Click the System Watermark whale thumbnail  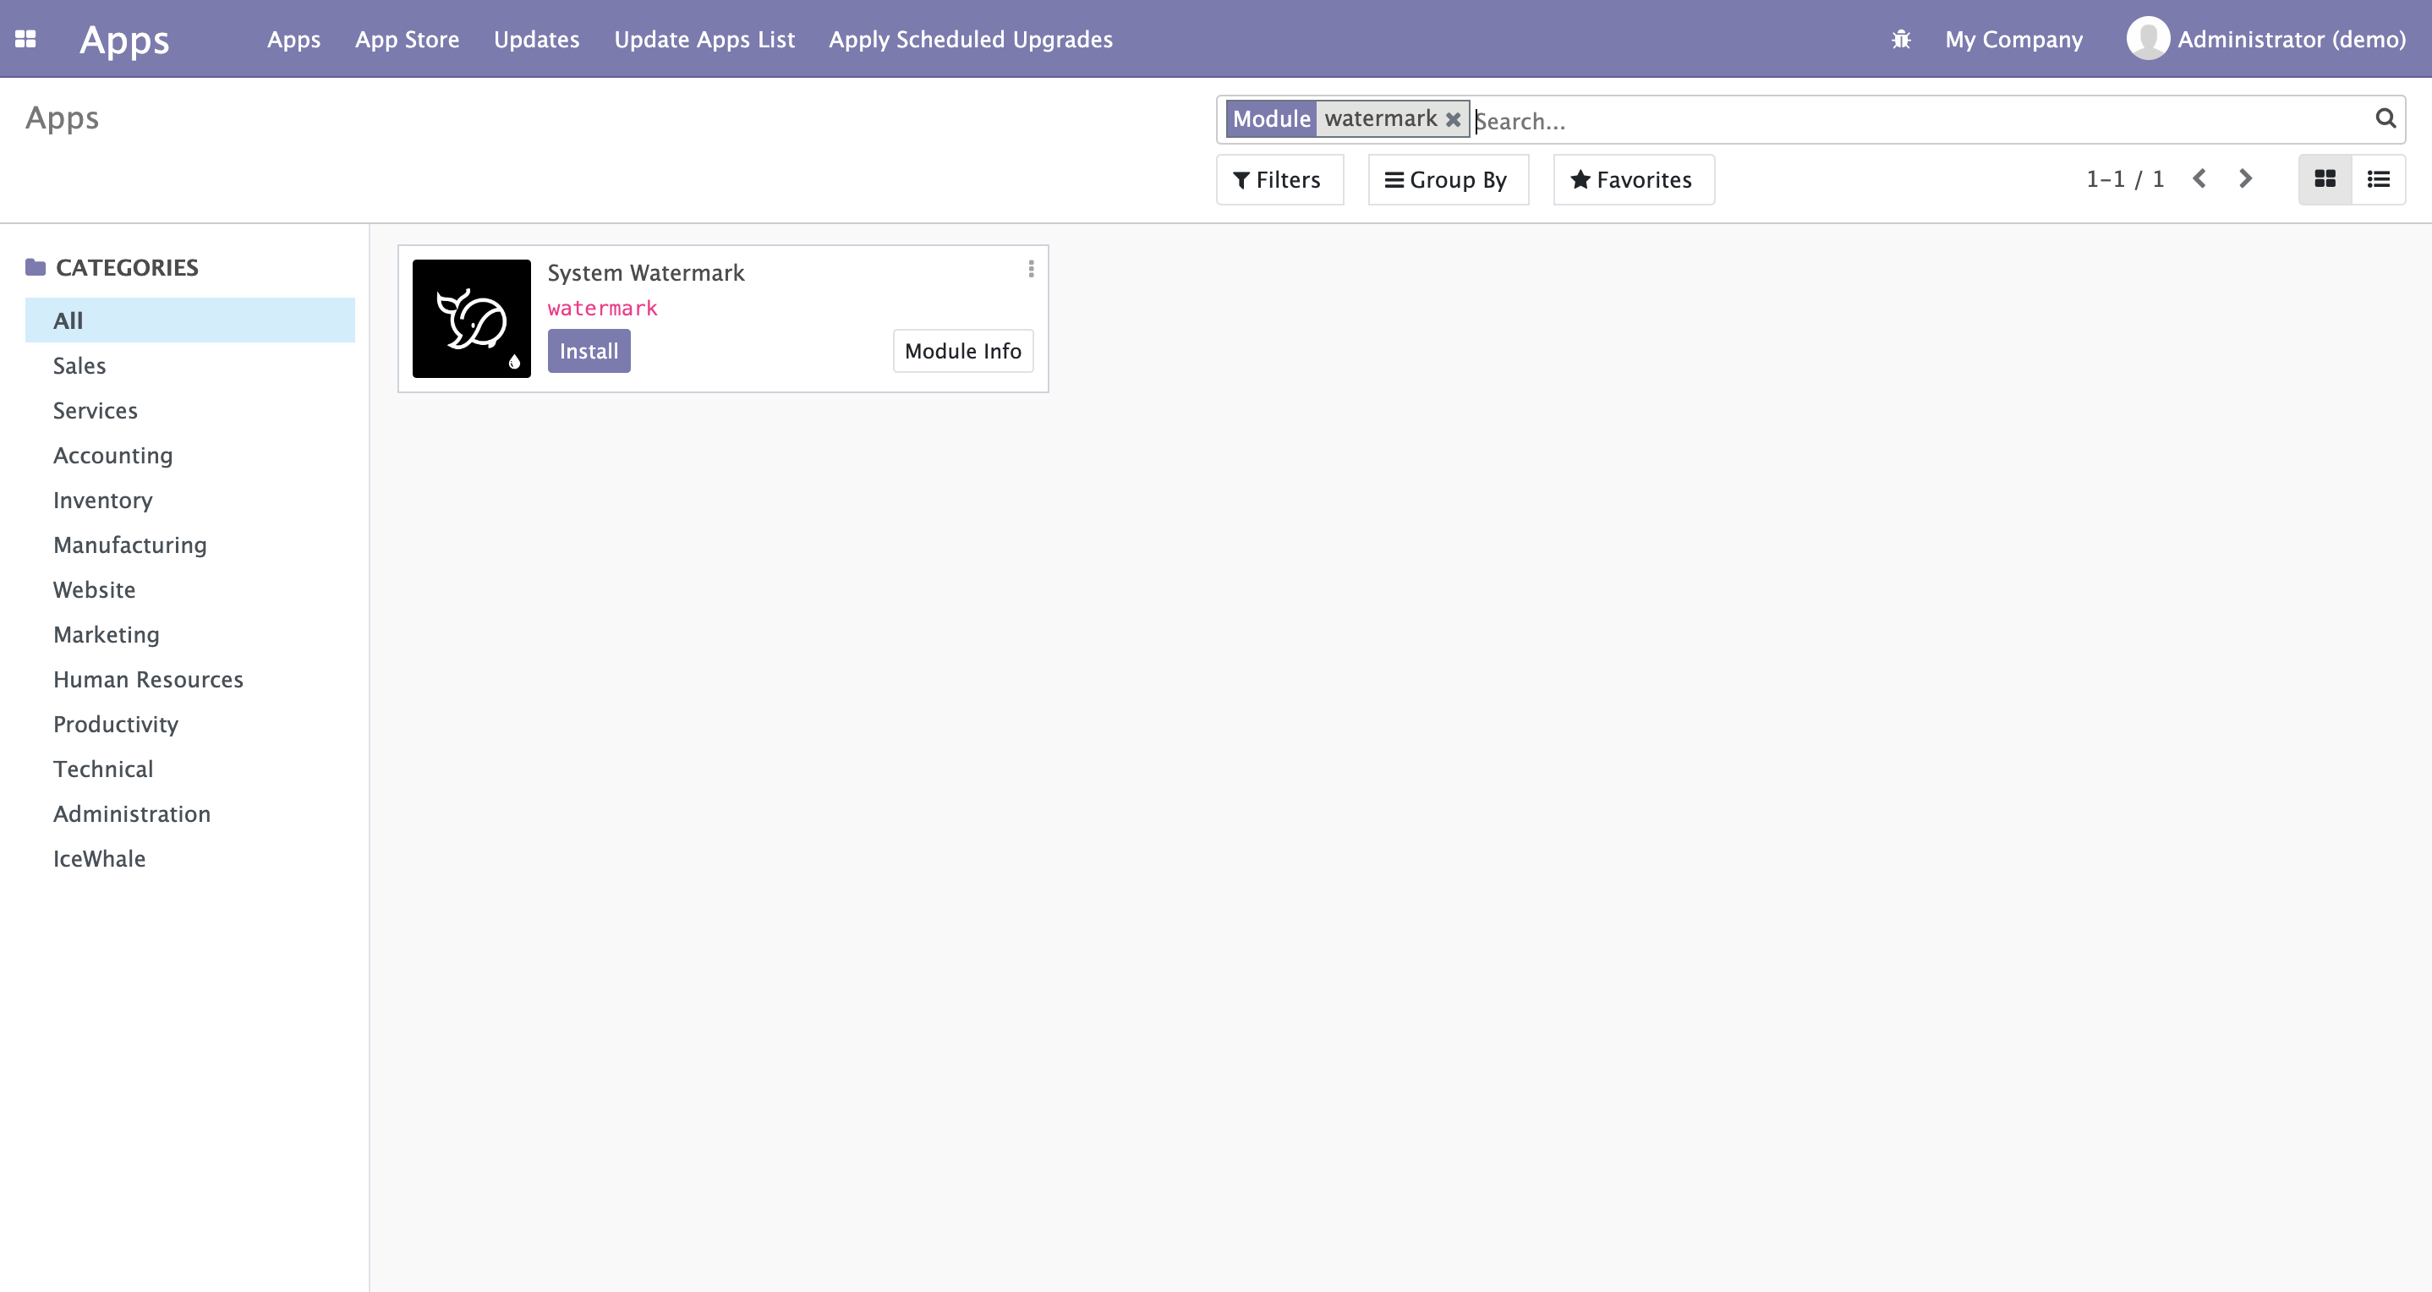471,318
